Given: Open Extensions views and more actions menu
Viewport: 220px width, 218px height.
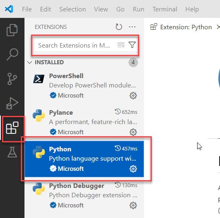Looking at the screenshot, I should tap(132, 27).
